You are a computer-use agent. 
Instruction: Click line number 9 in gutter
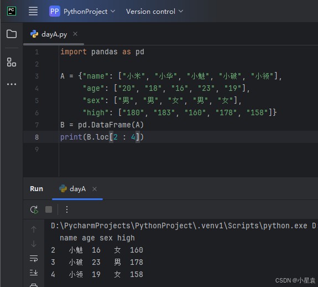coord(37,149)
